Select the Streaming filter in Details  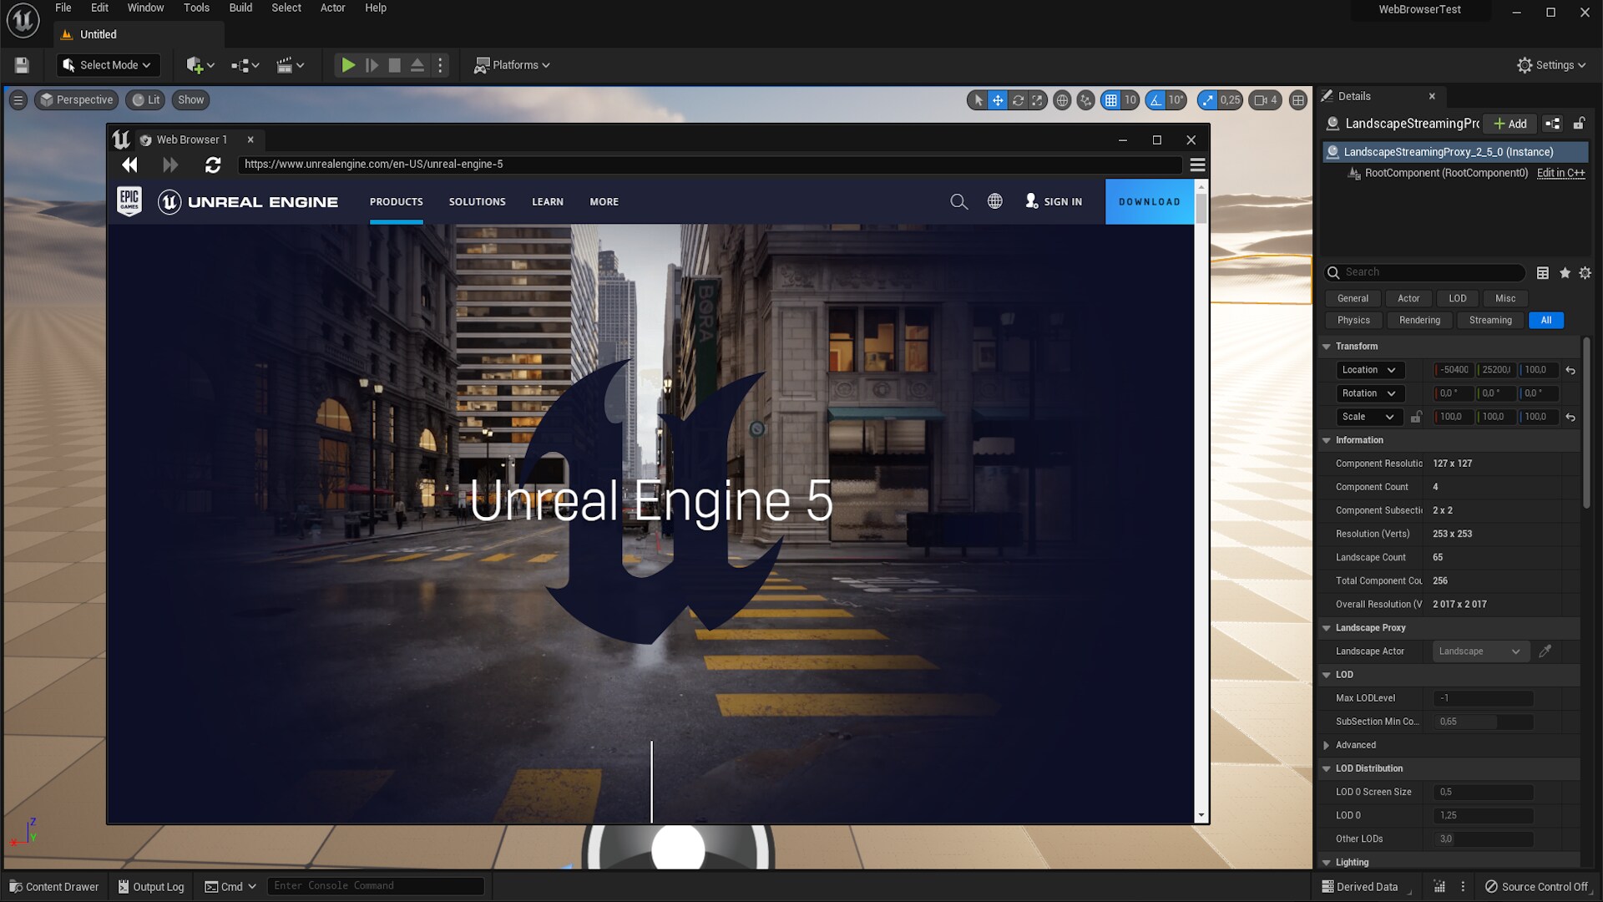click(x=1490, y=320)
